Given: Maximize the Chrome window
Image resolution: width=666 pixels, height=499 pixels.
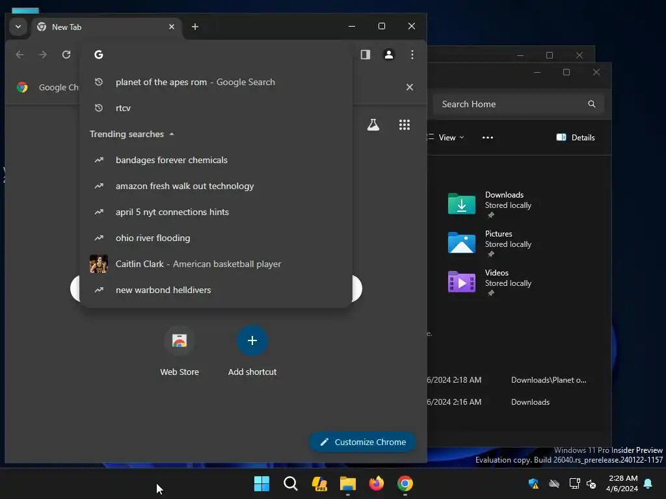Looking at the screenshot, I should (381, 26).
